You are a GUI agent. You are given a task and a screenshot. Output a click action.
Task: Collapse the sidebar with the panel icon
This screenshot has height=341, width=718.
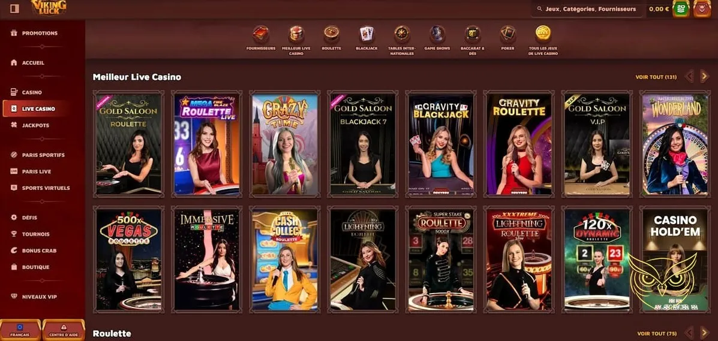tap(14, 9)
